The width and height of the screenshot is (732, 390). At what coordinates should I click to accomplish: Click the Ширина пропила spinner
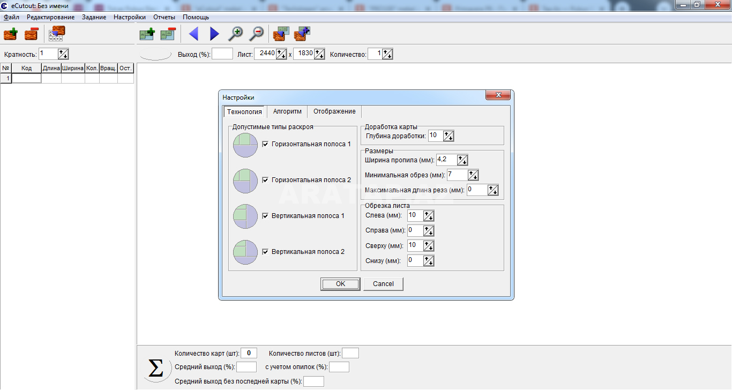coord(462,160)
